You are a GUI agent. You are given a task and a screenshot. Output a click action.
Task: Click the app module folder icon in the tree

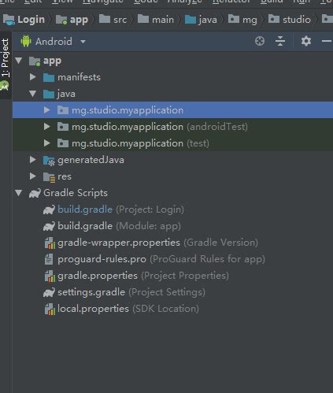(x=35, y=61)
